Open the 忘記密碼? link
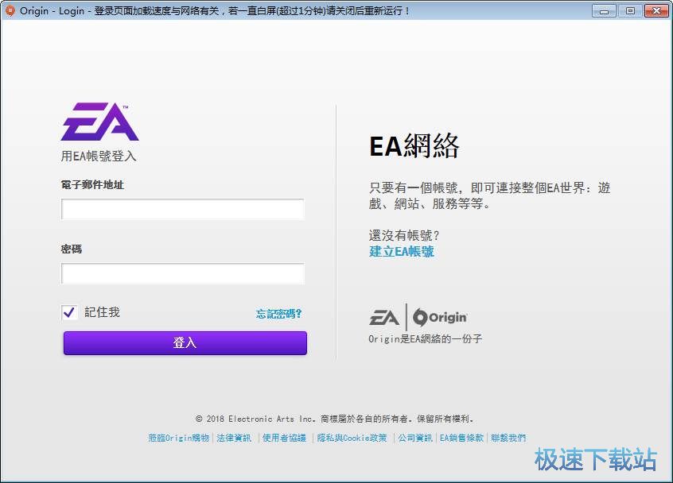The width and height of the screenshot is (673, 483). [278, 314]
